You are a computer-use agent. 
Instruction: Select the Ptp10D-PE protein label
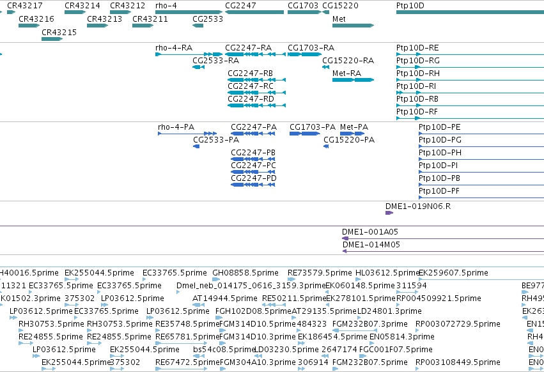click(440, 127)
